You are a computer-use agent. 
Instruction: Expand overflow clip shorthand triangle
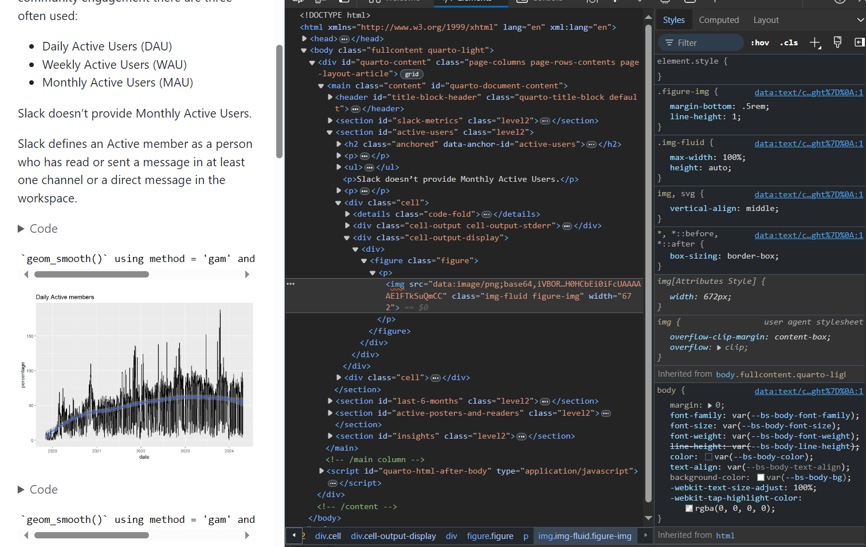point(719,347)
